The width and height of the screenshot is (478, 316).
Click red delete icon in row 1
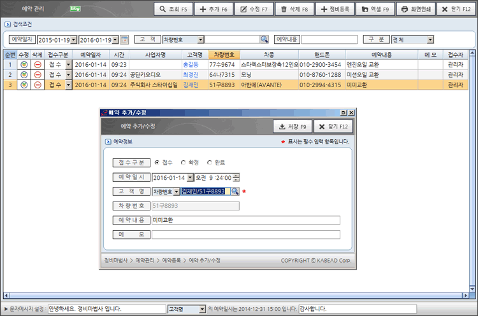(x=38, y=65)
